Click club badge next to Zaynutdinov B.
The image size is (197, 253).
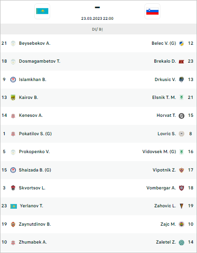coord(13,224)
